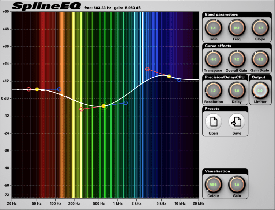Click the red slope handle near 250 Hz
Screen dimensions: 275x210
(82, 109)
